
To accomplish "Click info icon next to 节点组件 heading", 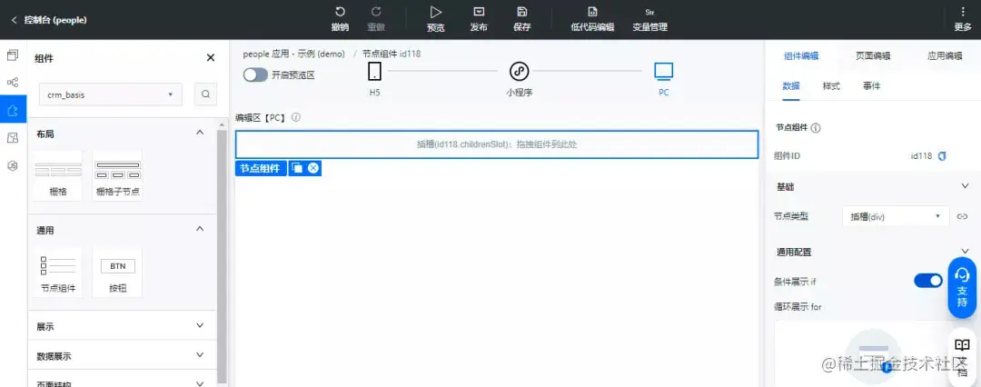I will [816, 128].
